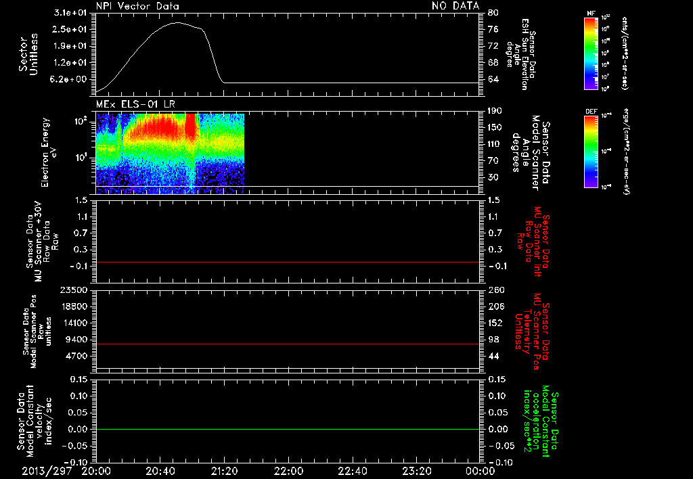This screenshot has height=479, width=693.
Task: Click the NF color bar scale
Action: tap(591, 53)
